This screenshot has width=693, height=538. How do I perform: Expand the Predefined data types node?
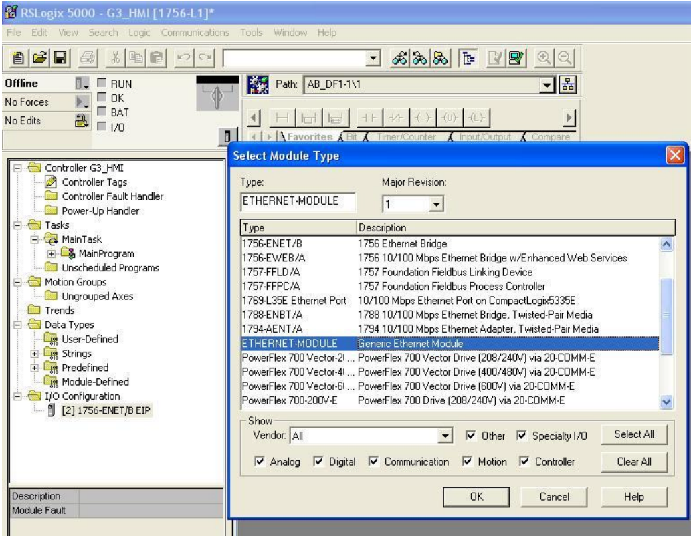35,368
